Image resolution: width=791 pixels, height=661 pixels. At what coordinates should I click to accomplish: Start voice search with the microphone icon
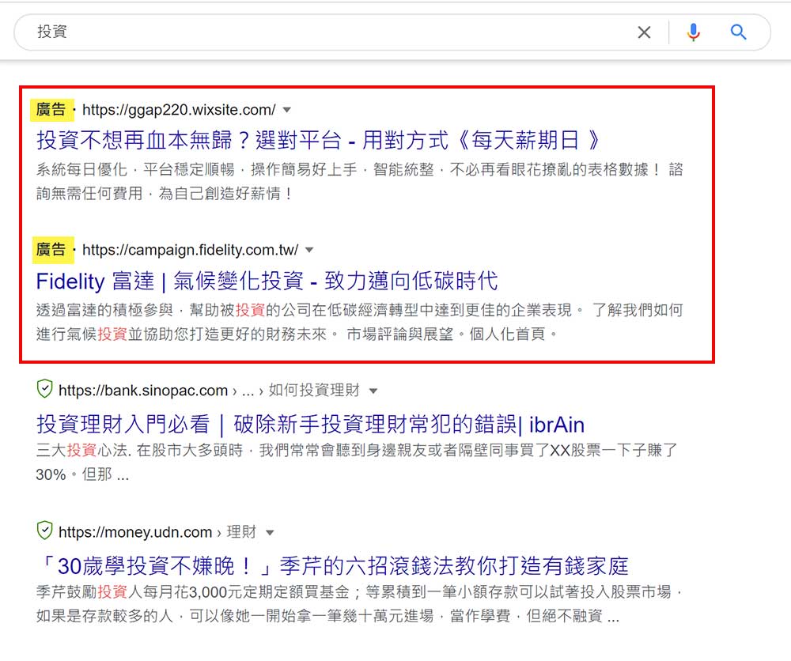pos(694,32)
